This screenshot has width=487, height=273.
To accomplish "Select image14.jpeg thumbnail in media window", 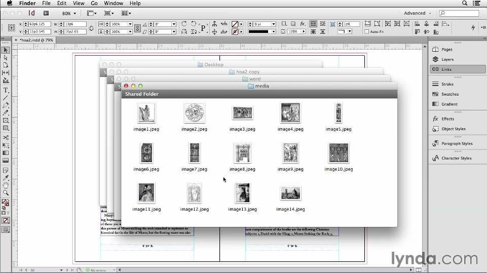I will [x=290, y=193].
